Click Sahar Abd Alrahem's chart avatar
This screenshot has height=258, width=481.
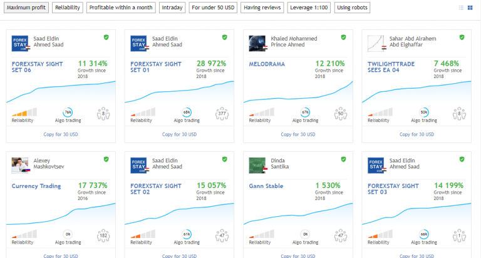click(376, 44)
